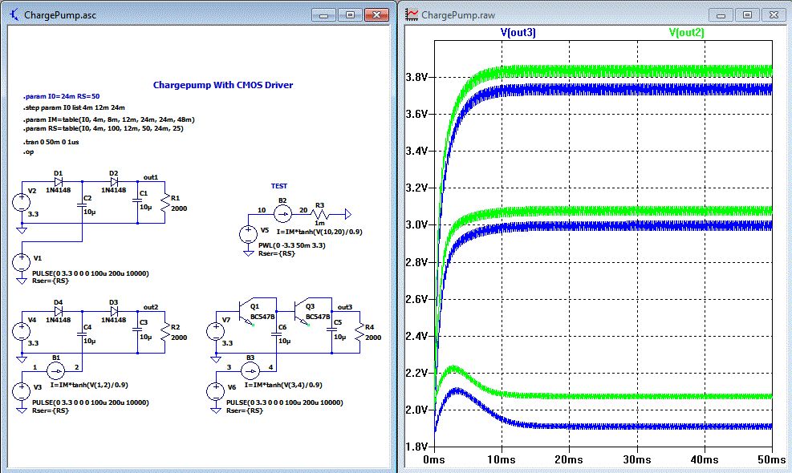Click the D1 diode symbol
Image resolution: width=792 pixels, height=473 pixels.
pyautogui.click(x=59, y=181)
